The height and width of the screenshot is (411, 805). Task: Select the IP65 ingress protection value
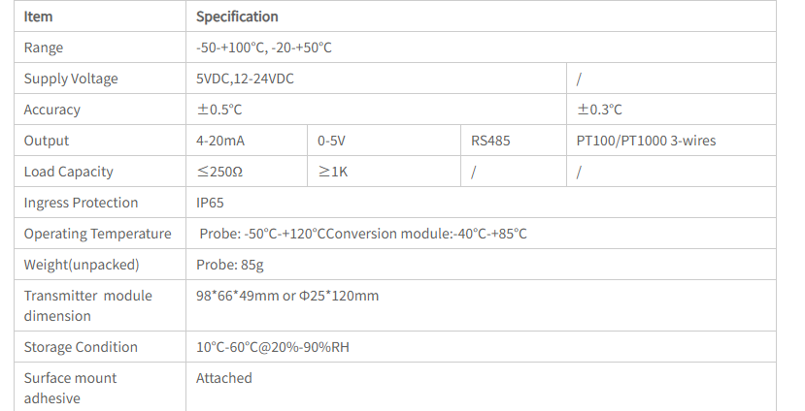point(210,203)
